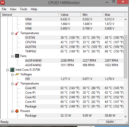This screenshot has height=127, width=129.
Task: Select the VIN5 voltage row
Action: pos(74,24)
